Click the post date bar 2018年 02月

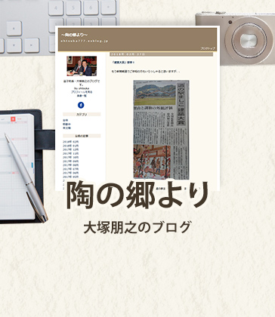[x=161, y=54]
